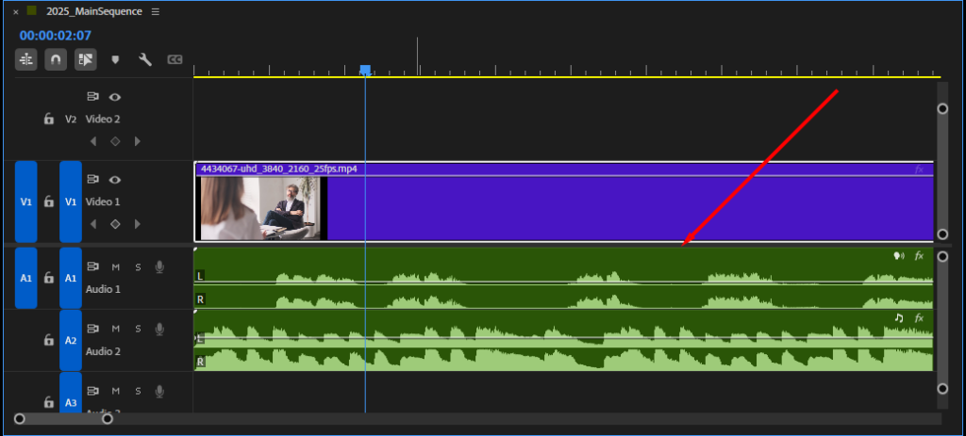Select V1 source patching button
966x436 pixels.
pos(25,202)
